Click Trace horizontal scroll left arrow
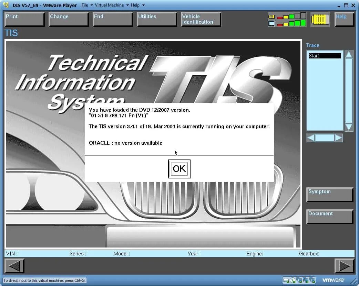This screenshot has height=286, width=359. click(x=310, y=138)
